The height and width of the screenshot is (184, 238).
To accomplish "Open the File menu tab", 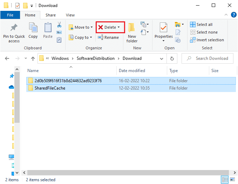I will (x=10, y=15).
